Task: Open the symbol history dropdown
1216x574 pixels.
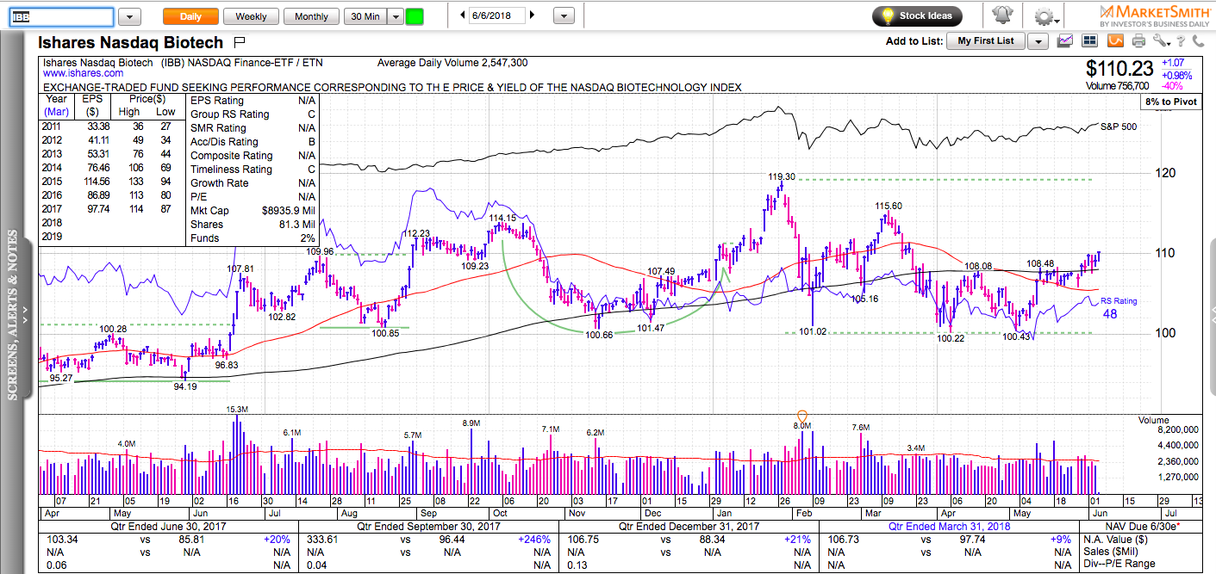Action: tap(129, 16)
